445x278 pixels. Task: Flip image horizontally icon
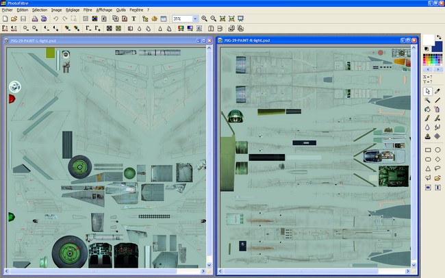click(211, 28)
